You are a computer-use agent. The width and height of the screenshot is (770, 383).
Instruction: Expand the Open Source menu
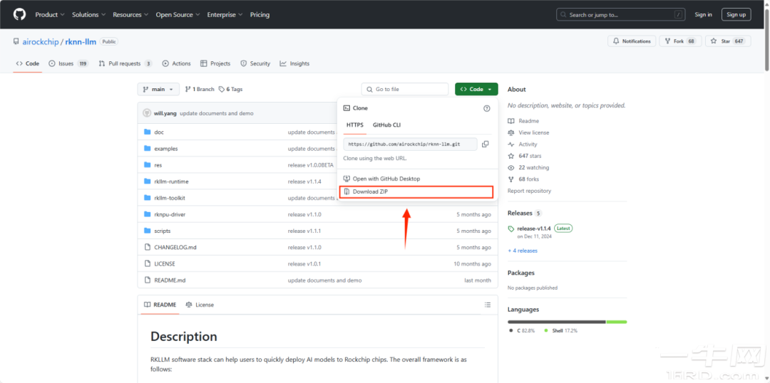point(178,15)
